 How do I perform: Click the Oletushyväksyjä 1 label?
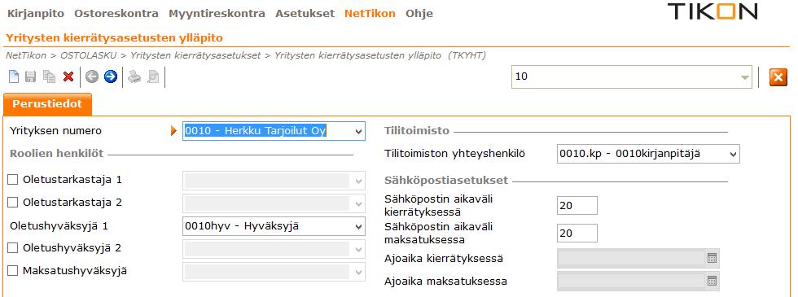[x=59, y=226]
